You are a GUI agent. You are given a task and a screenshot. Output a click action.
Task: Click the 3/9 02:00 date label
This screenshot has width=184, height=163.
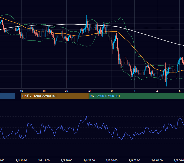tap(134, 160)
